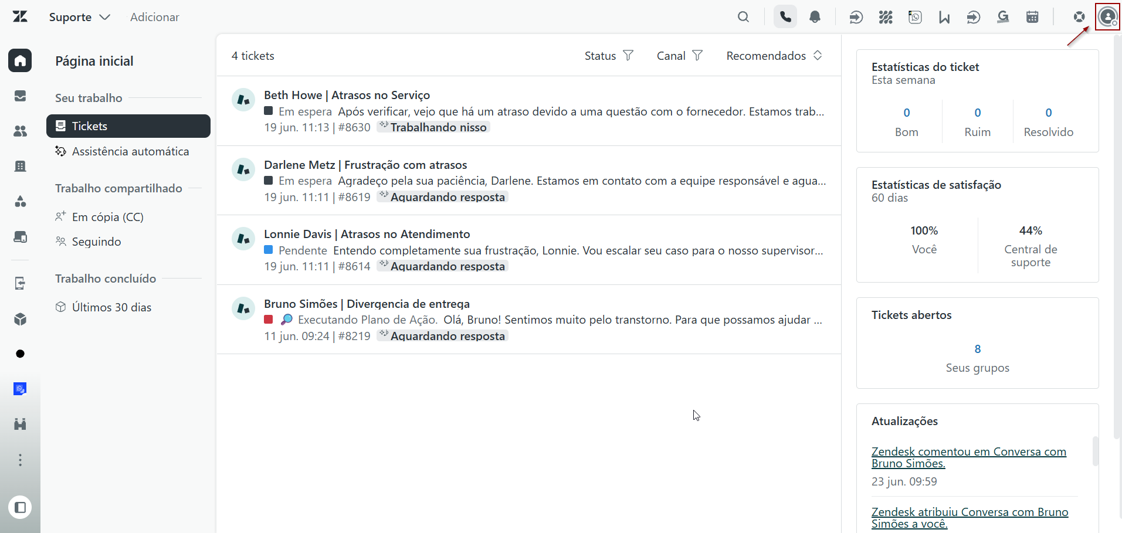Viewport: 1122px width, 533px height.
Task: Open Customers via sidebar people icon
Action: (x=20, y=131)
